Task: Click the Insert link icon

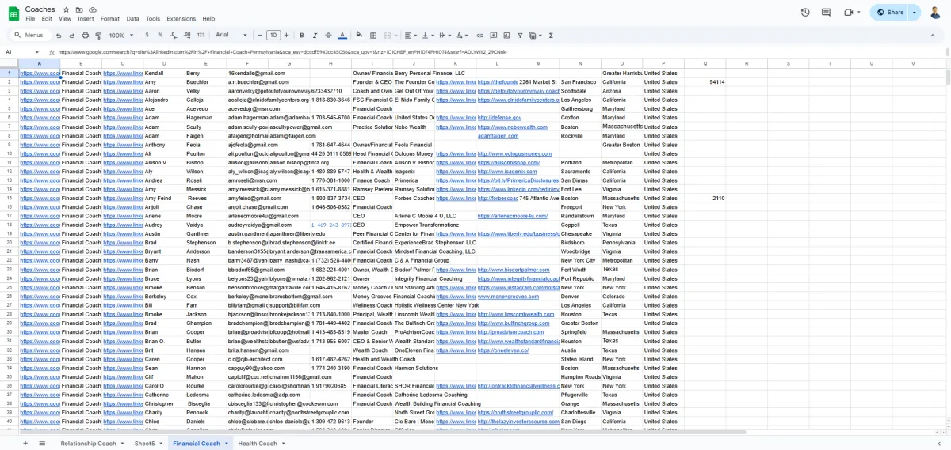Action: point(479,36)
